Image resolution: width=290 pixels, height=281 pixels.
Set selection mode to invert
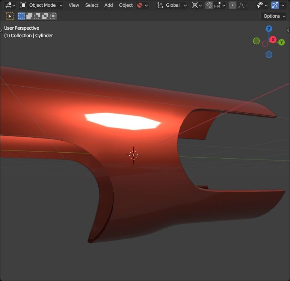45,16
